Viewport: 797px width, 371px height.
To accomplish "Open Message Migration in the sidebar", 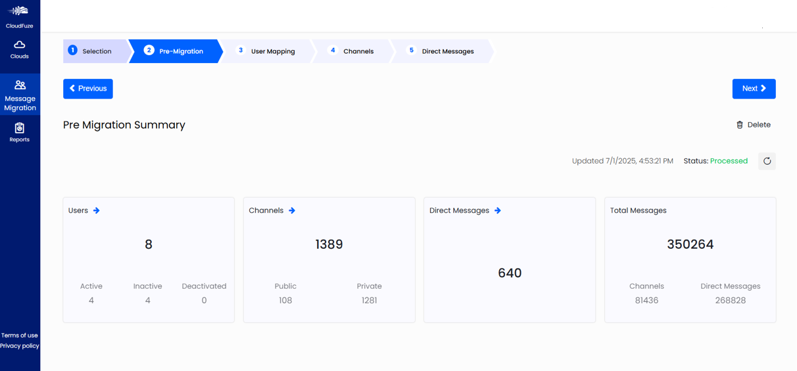I will (20, 95).
